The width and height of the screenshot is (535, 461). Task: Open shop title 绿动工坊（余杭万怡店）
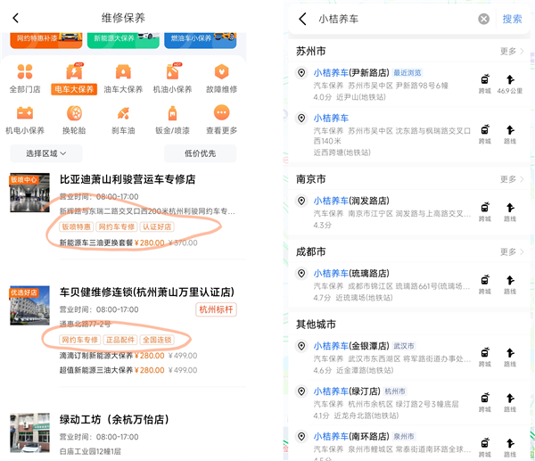(114, 420)
